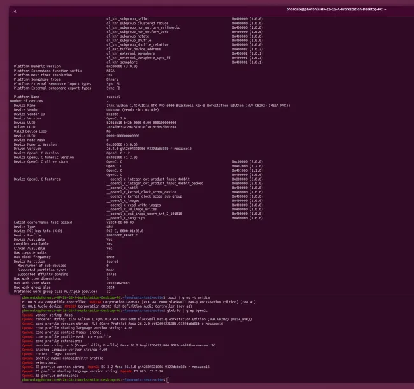The width and height of the screenshot is (414, 389).
Task: Click 'Device Node Mask' label
Action: [x=29, y=140]
